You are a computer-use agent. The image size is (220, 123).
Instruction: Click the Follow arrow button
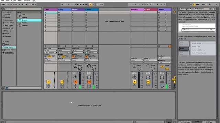62,4
